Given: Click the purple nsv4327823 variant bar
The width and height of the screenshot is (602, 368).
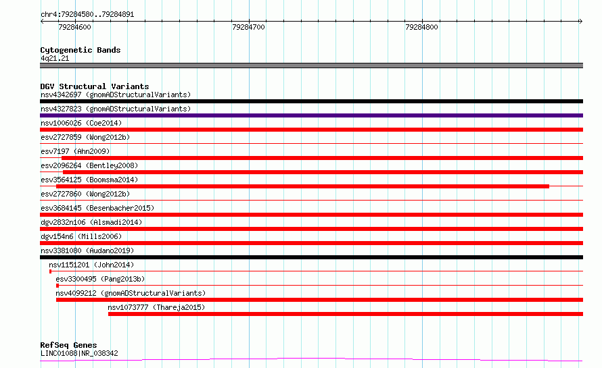Looking at the screenshot, I should 311,115.
